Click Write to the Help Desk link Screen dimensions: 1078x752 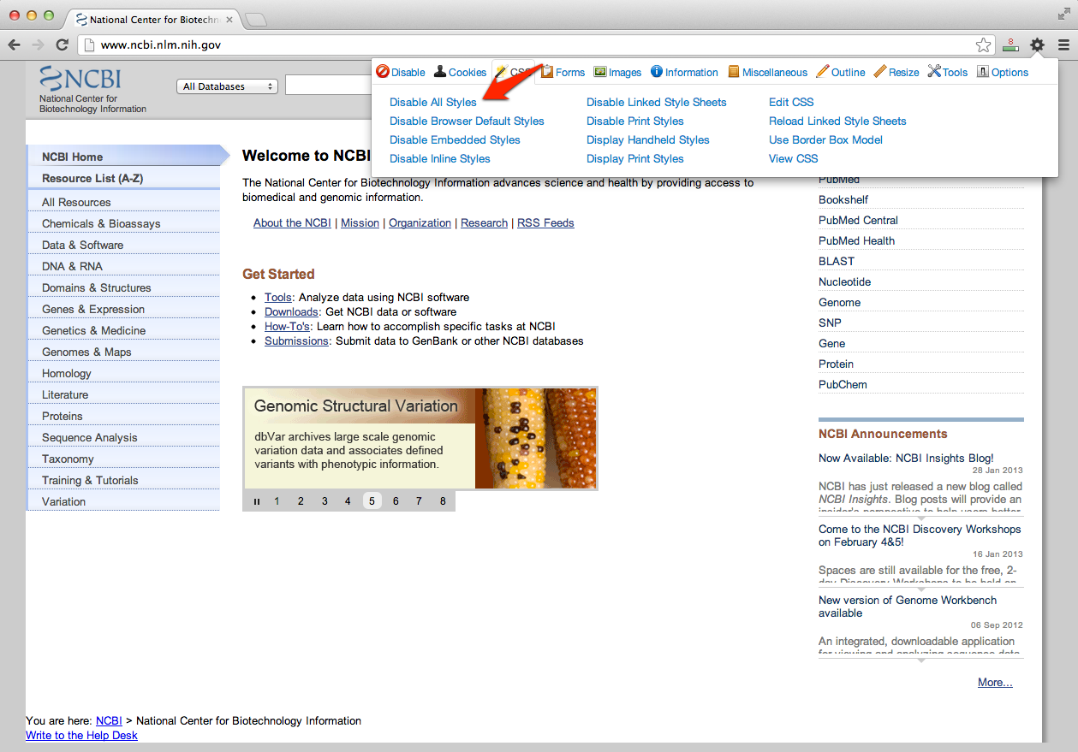tap(81, 735)
